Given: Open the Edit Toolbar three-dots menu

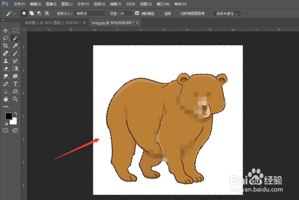Looking at the screenshot, I should [5, 107].
